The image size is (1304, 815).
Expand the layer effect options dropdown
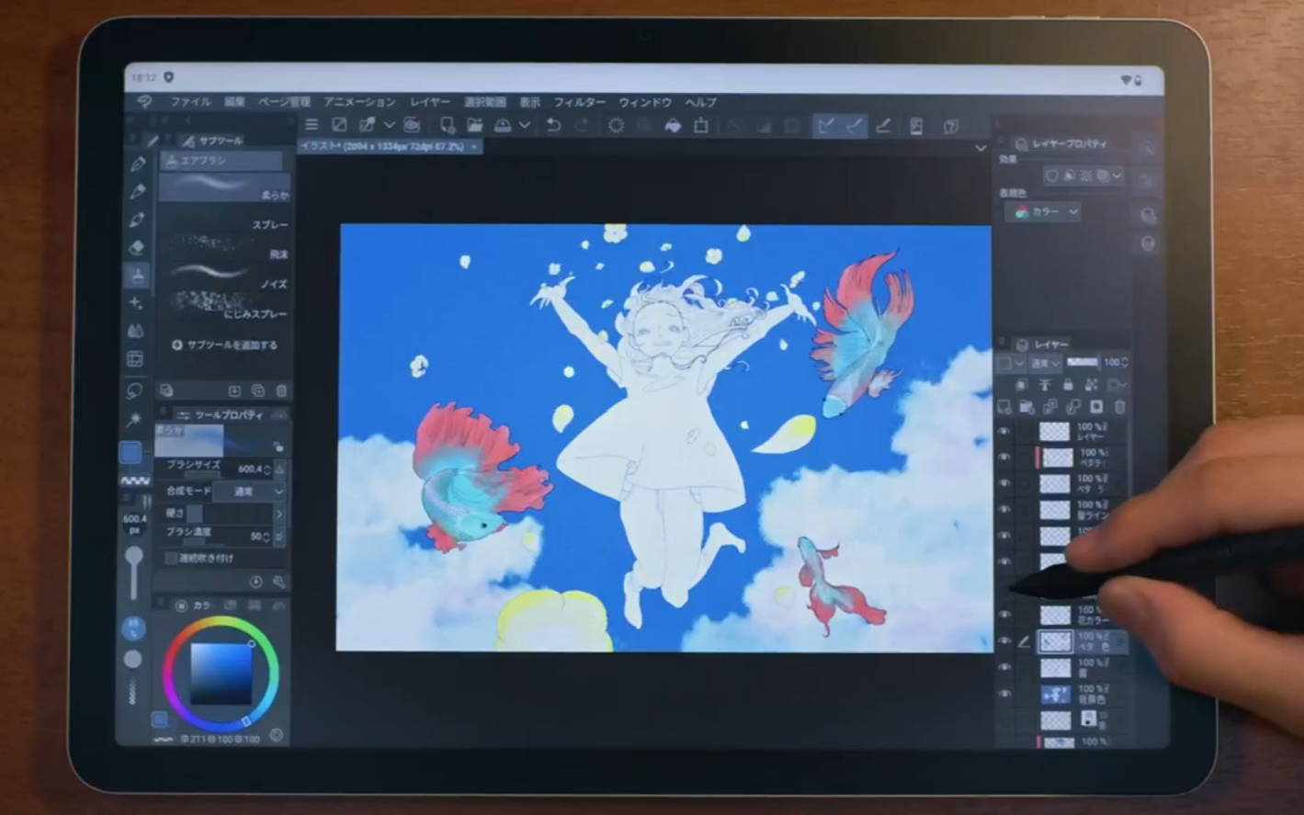(1117, 175)
